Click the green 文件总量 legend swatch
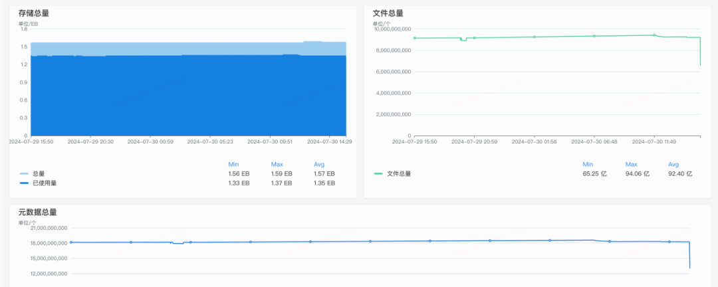Viewport: 718px width, 287px height. 378,174
